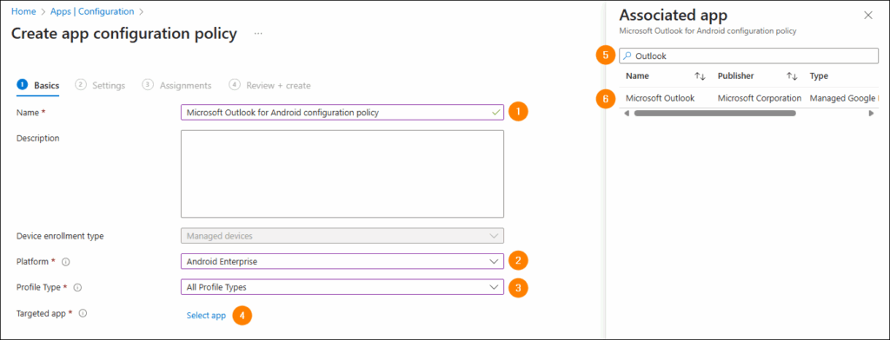Open the ellipsis menu beside policy title

258,34
